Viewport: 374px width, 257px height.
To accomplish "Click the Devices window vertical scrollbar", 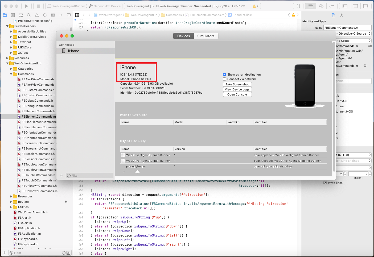I will click(334, 106).
